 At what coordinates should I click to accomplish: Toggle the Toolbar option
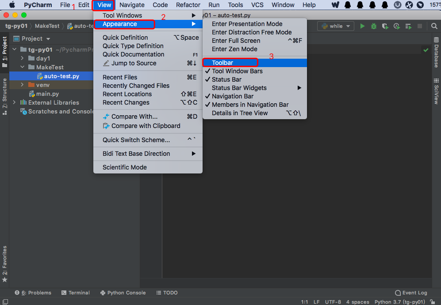[x=254, y=63]
